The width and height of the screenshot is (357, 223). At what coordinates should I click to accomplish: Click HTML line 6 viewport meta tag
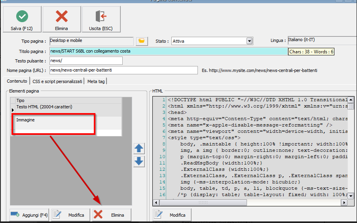click(258, 131)
